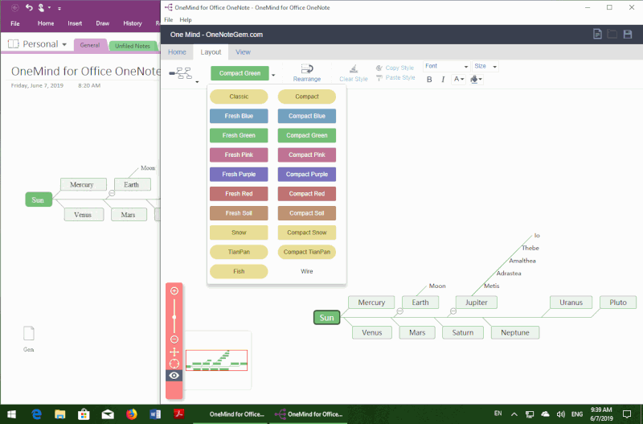
Task: Click the Compact Green theme button in toolbar
Action: click(x=240, y=73)
